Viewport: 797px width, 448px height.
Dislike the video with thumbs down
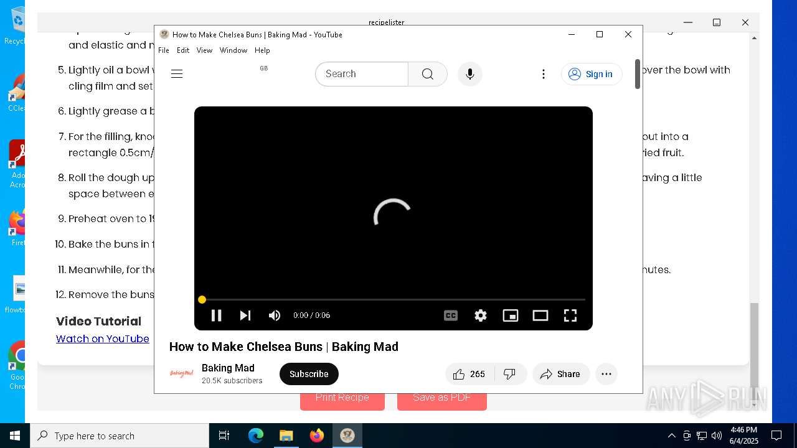click(x=511, y=374)
